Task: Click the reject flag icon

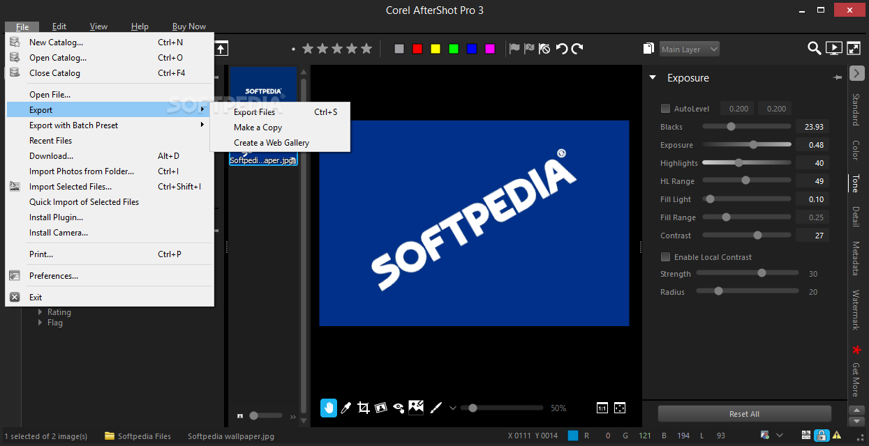Action: pos(530,49)
